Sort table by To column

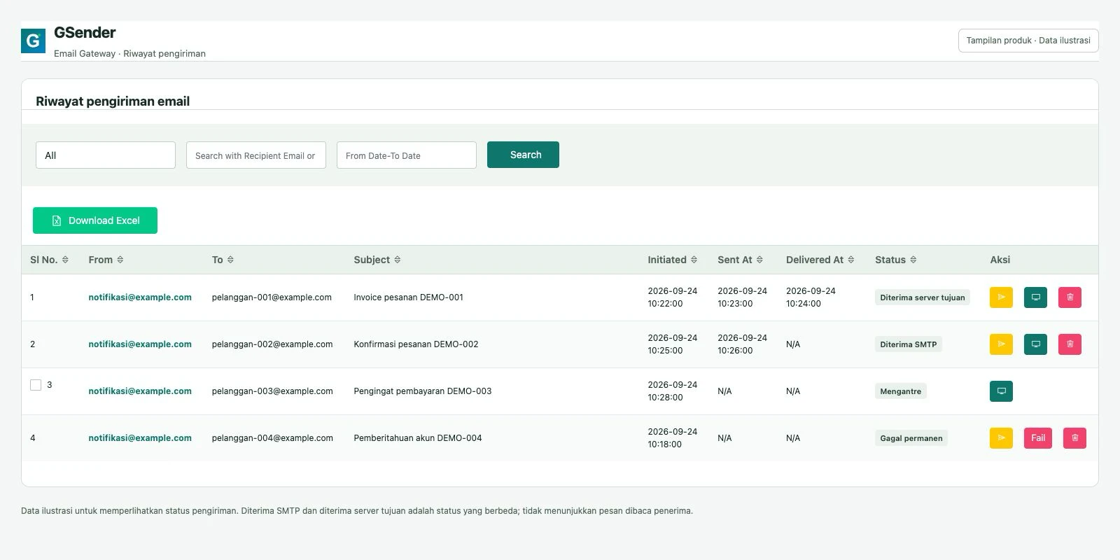[230, 260]
